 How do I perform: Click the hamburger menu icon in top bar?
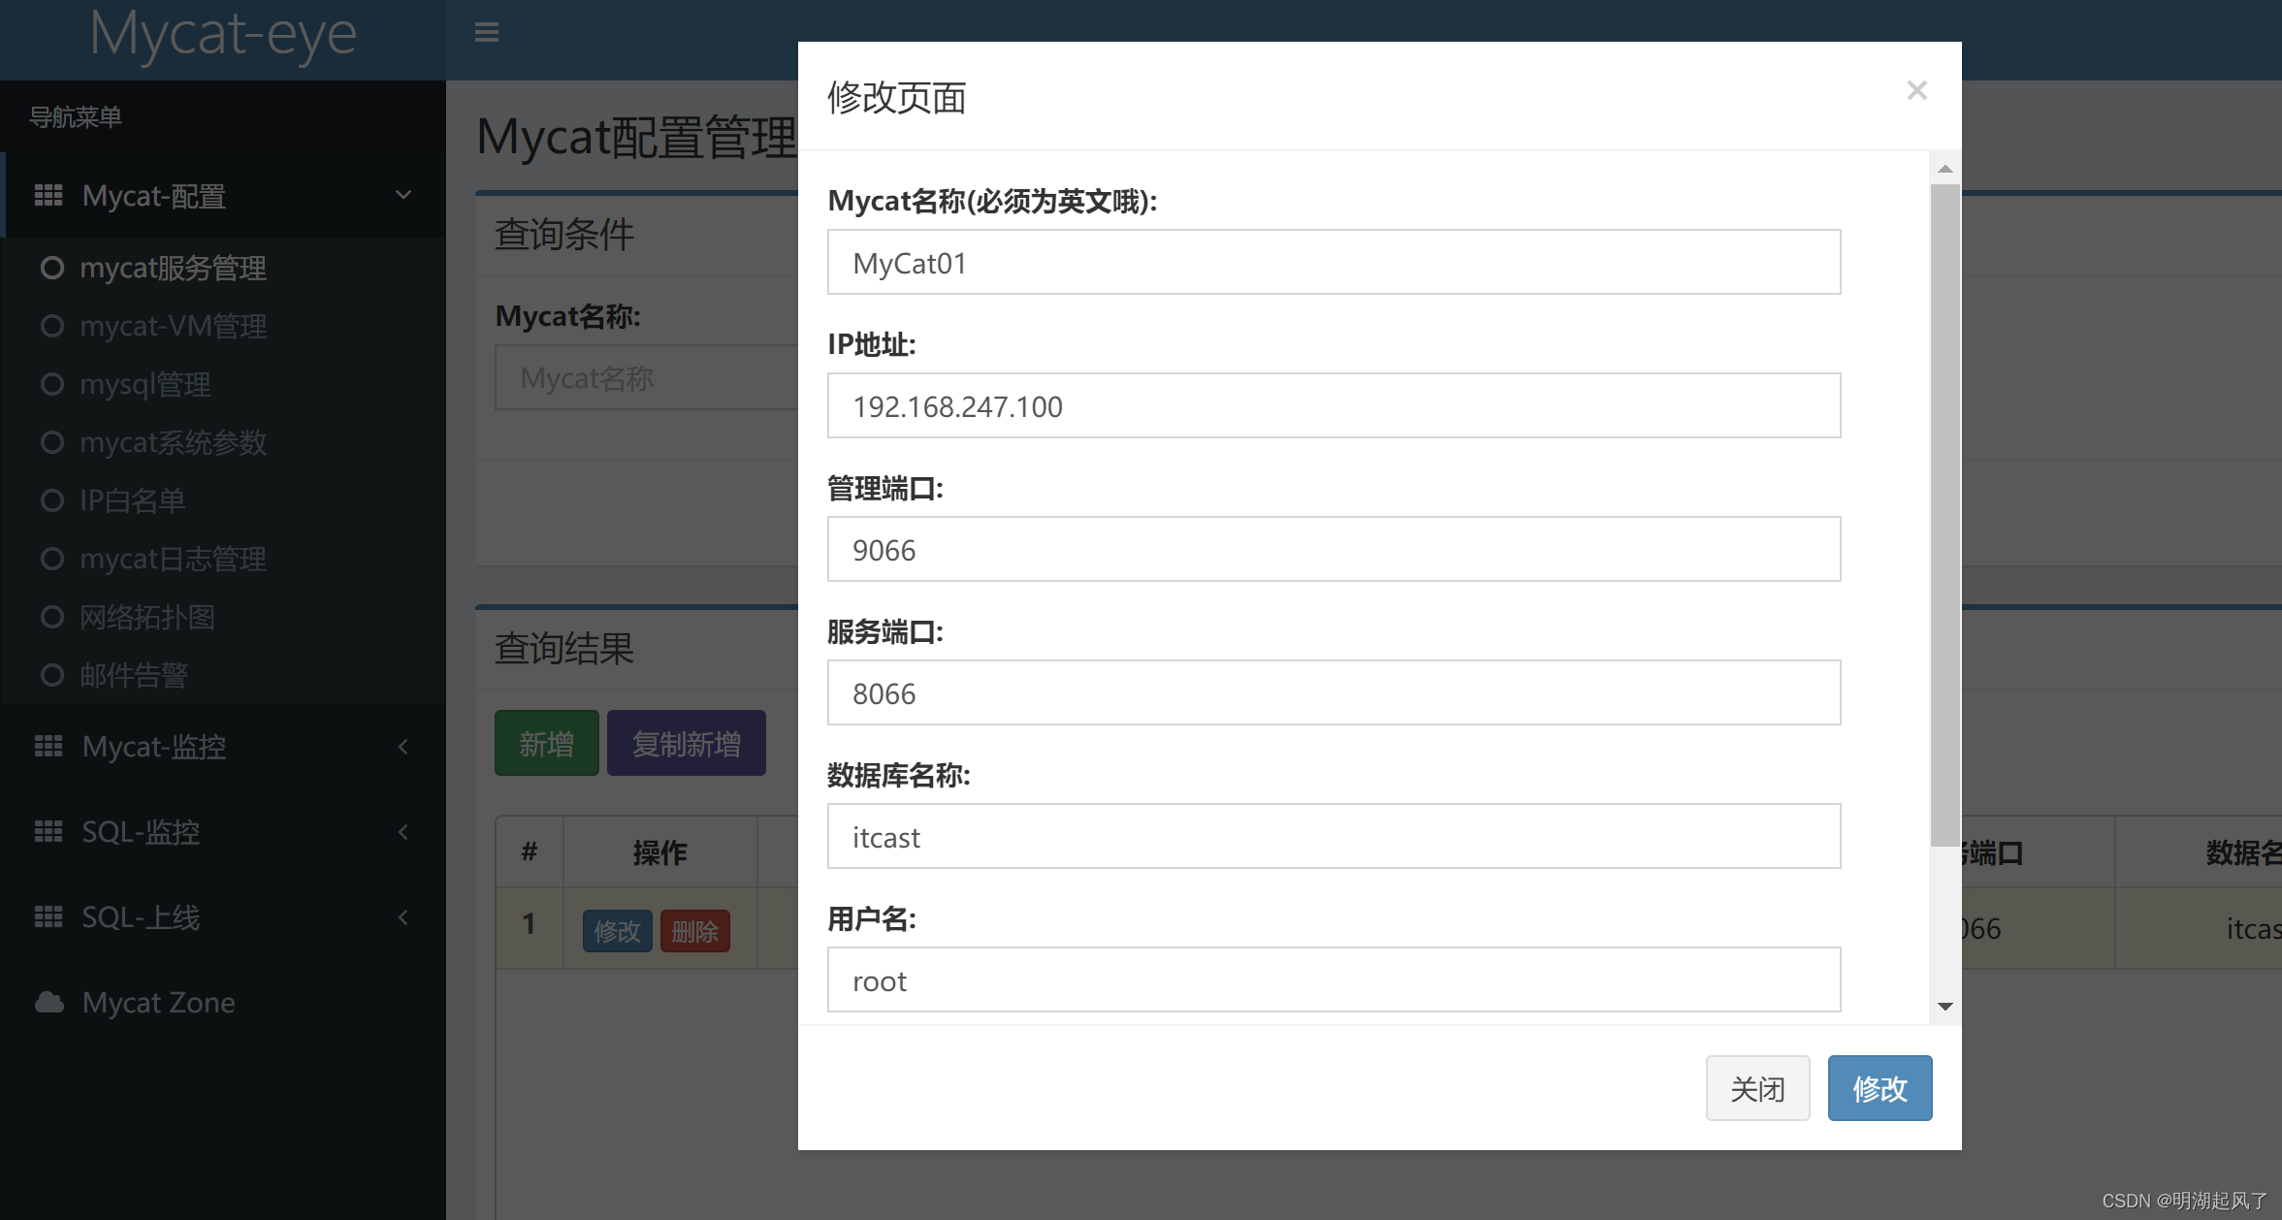[486, 32]
